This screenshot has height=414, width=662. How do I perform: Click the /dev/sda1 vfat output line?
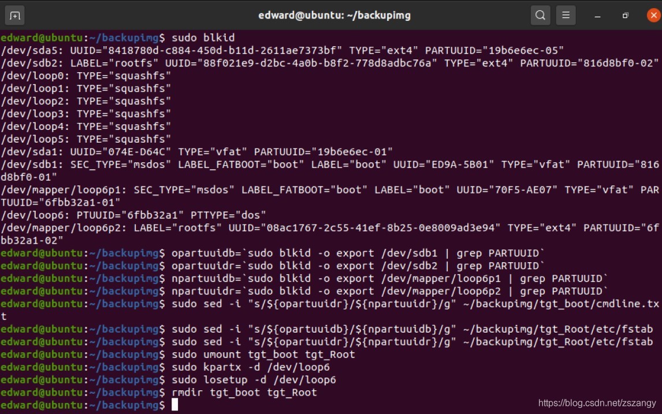click(197, 152)
